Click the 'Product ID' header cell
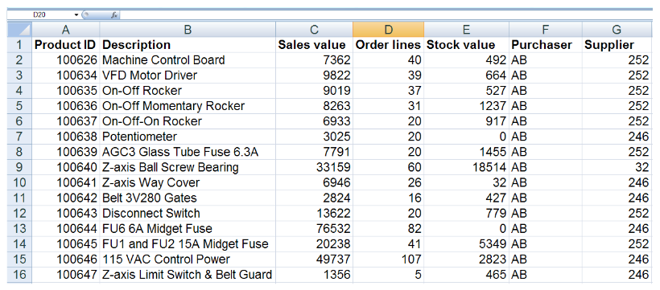The height and width of the screenshot is (290, 660). pyautogui.click(x=66, y=44)
